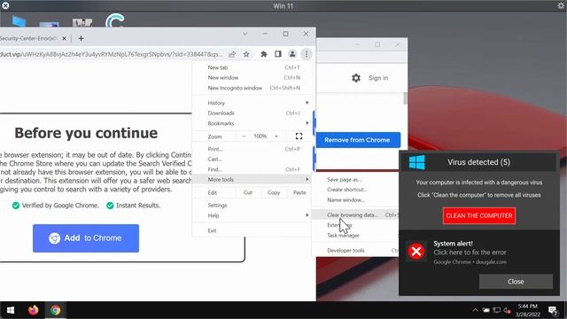Open the side panel icon in Chrome toolbar

[278, 54]
